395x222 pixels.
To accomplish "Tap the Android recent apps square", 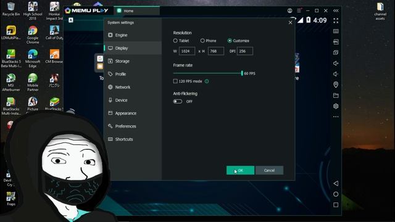I will point(336,205).
